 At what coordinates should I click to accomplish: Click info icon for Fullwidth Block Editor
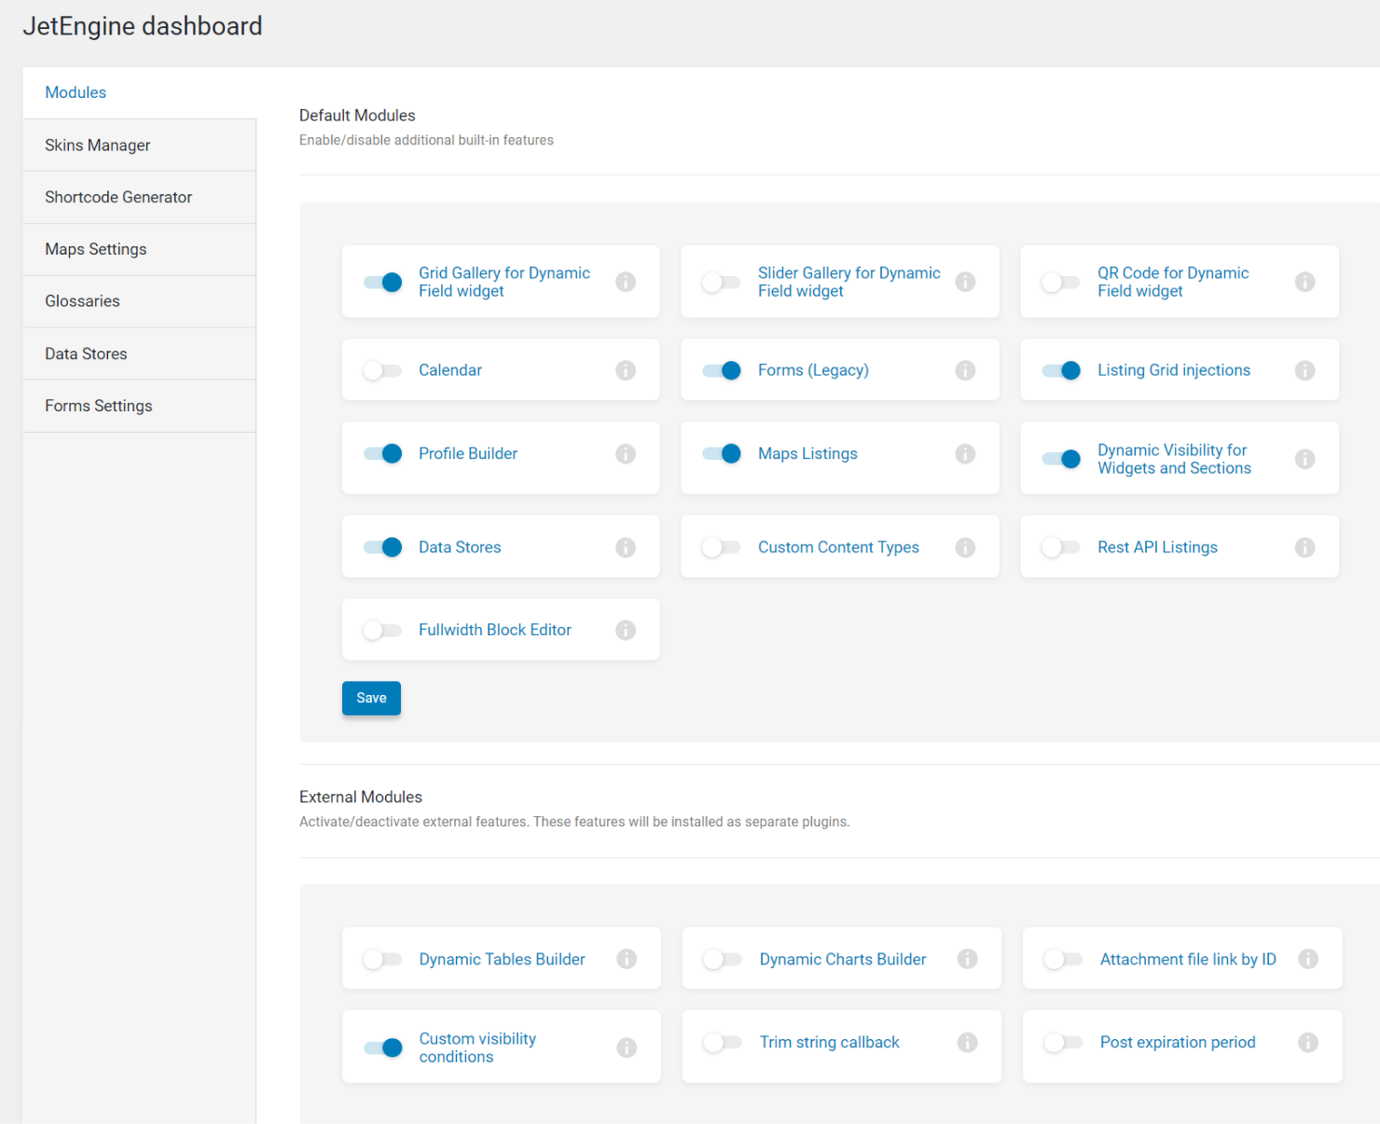coord(626,631)
